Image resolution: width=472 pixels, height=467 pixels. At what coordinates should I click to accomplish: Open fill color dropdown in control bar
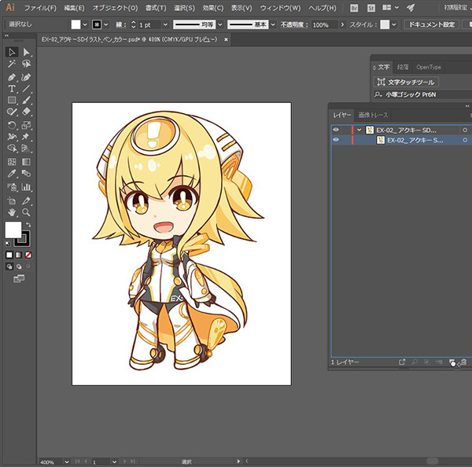coord(85,24)
